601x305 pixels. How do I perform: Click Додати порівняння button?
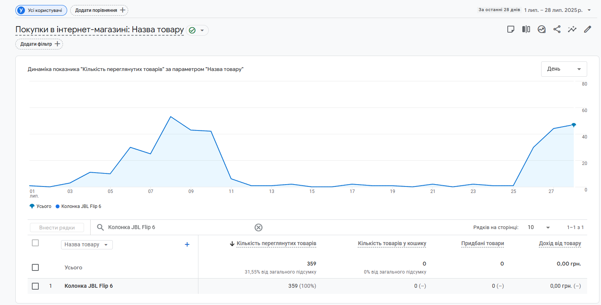tap(99, 10)
